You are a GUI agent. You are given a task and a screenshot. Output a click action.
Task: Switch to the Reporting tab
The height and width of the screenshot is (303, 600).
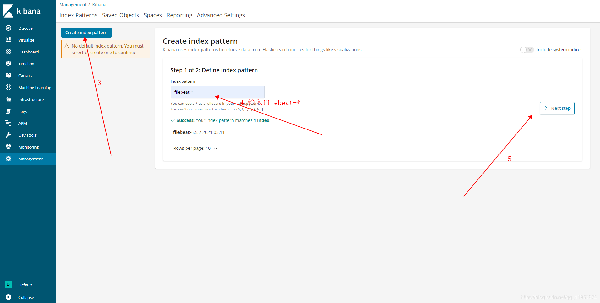[179, 15]
